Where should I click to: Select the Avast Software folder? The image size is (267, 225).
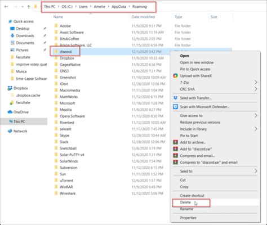point(72,32)
